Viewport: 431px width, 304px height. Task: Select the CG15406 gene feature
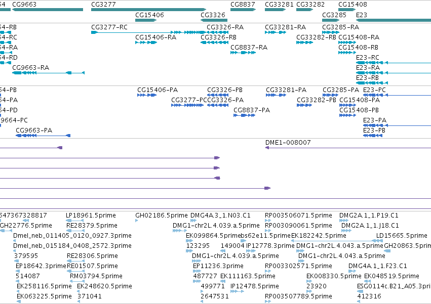(146, 20)
